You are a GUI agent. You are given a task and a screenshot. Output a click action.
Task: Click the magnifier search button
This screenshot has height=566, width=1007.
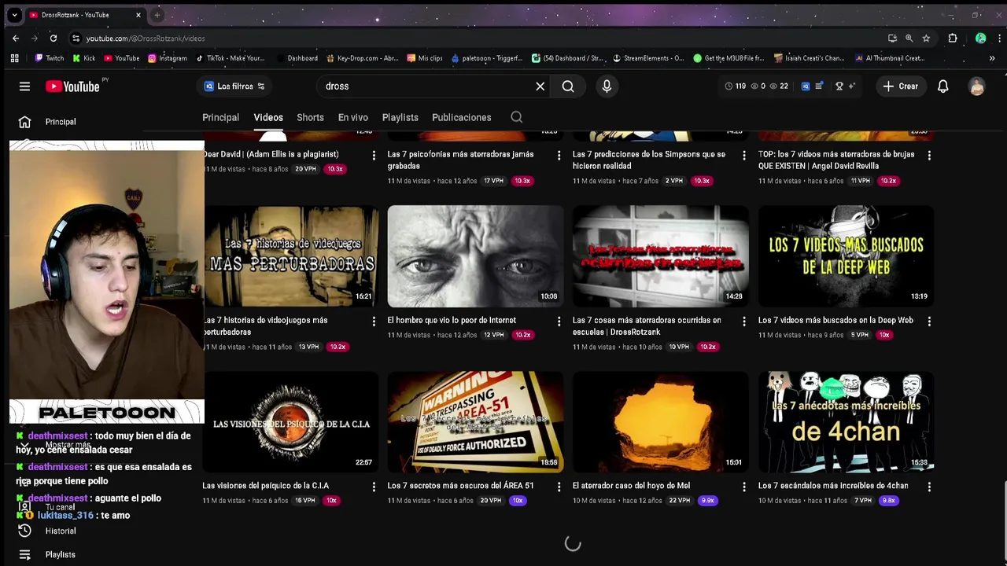[x=568, y=86]
